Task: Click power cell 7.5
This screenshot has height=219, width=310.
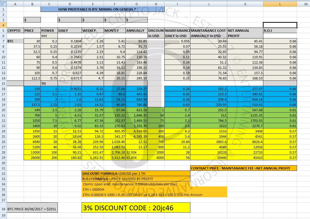Action: click(49, 121)
